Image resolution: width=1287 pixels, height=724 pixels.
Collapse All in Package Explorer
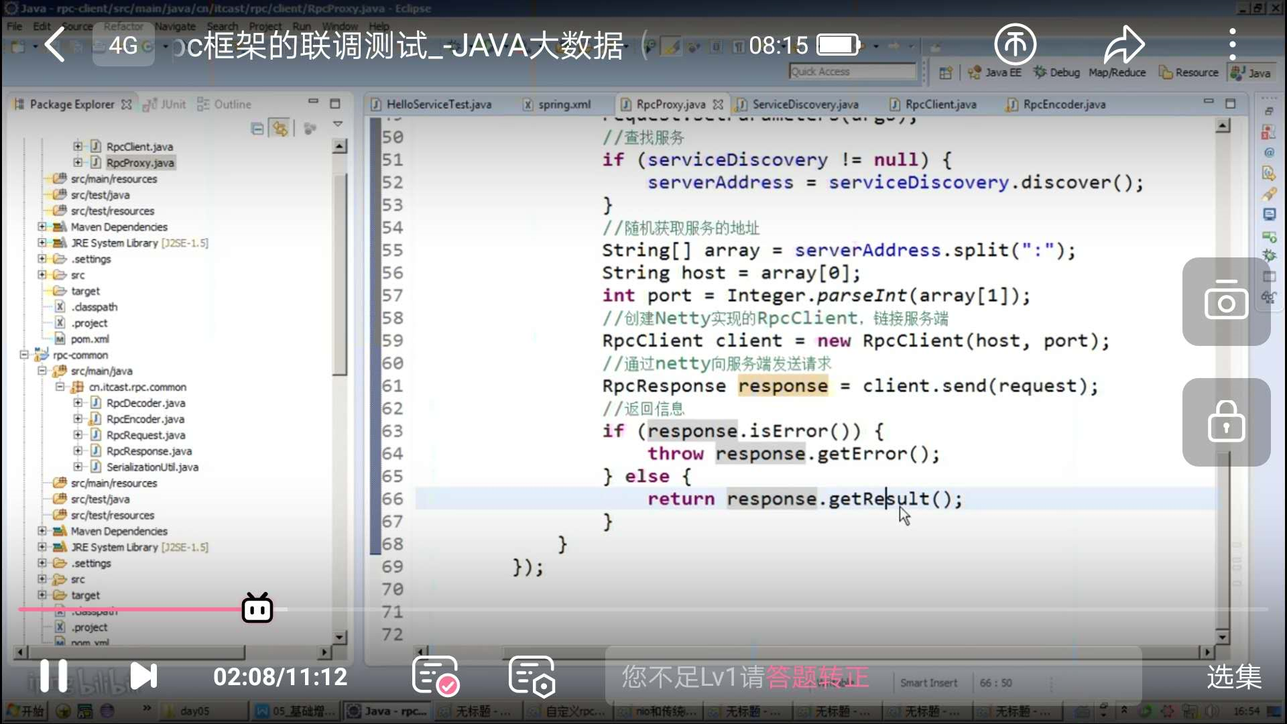(257, 129)
